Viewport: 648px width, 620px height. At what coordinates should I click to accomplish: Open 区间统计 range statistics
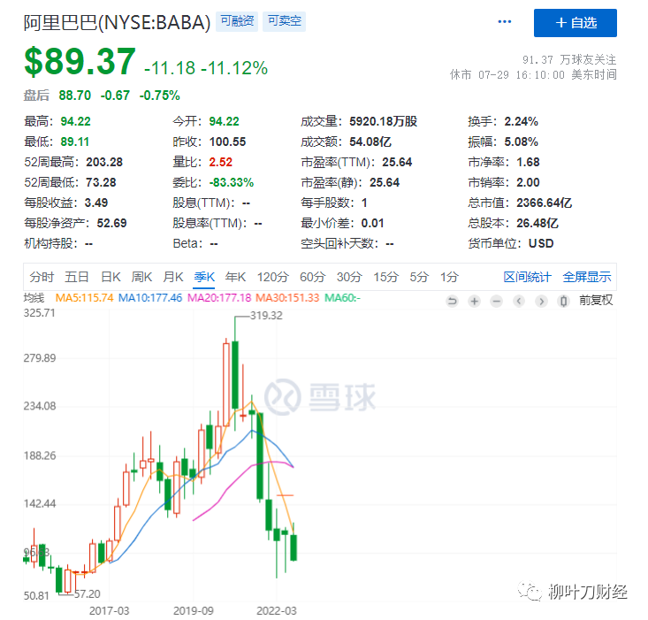[x=527, y=277]
